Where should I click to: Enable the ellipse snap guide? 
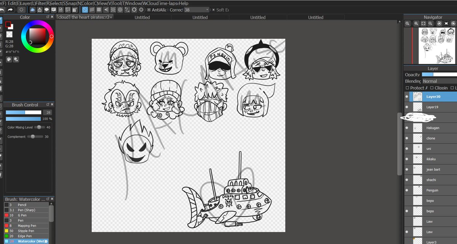coord(134,10)
